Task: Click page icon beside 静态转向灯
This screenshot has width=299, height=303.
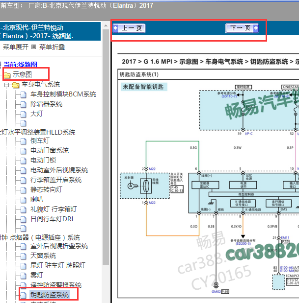Action: pyautogui.click(x=24, y=190)
